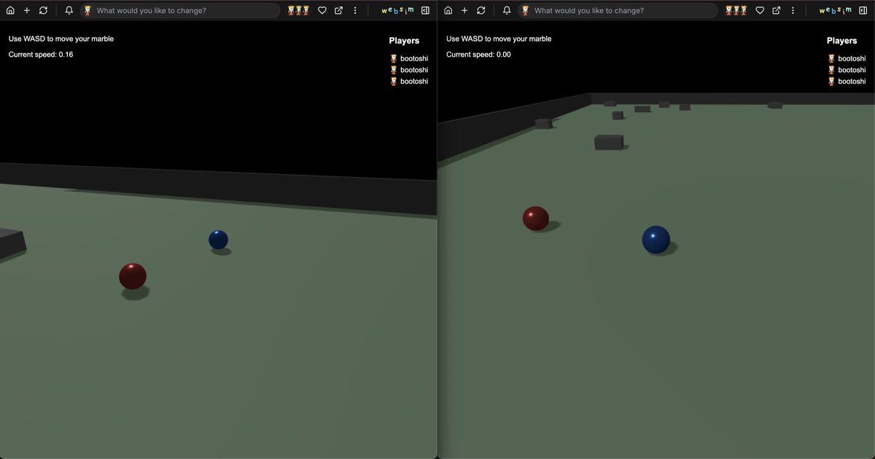875x459 pixels.
Task: Click the Players heading in left window
Action: click(404, 41)
